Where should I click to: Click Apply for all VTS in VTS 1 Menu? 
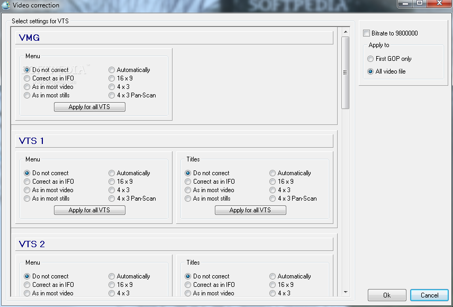point(89,210)
